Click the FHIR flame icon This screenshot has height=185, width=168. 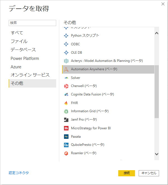coord(66,103)
